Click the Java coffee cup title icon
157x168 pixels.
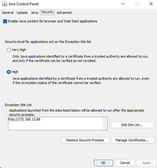pos(5,4)
